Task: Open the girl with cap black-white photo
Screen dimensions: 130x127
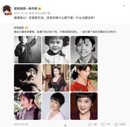Action: [x=84, y=50]
